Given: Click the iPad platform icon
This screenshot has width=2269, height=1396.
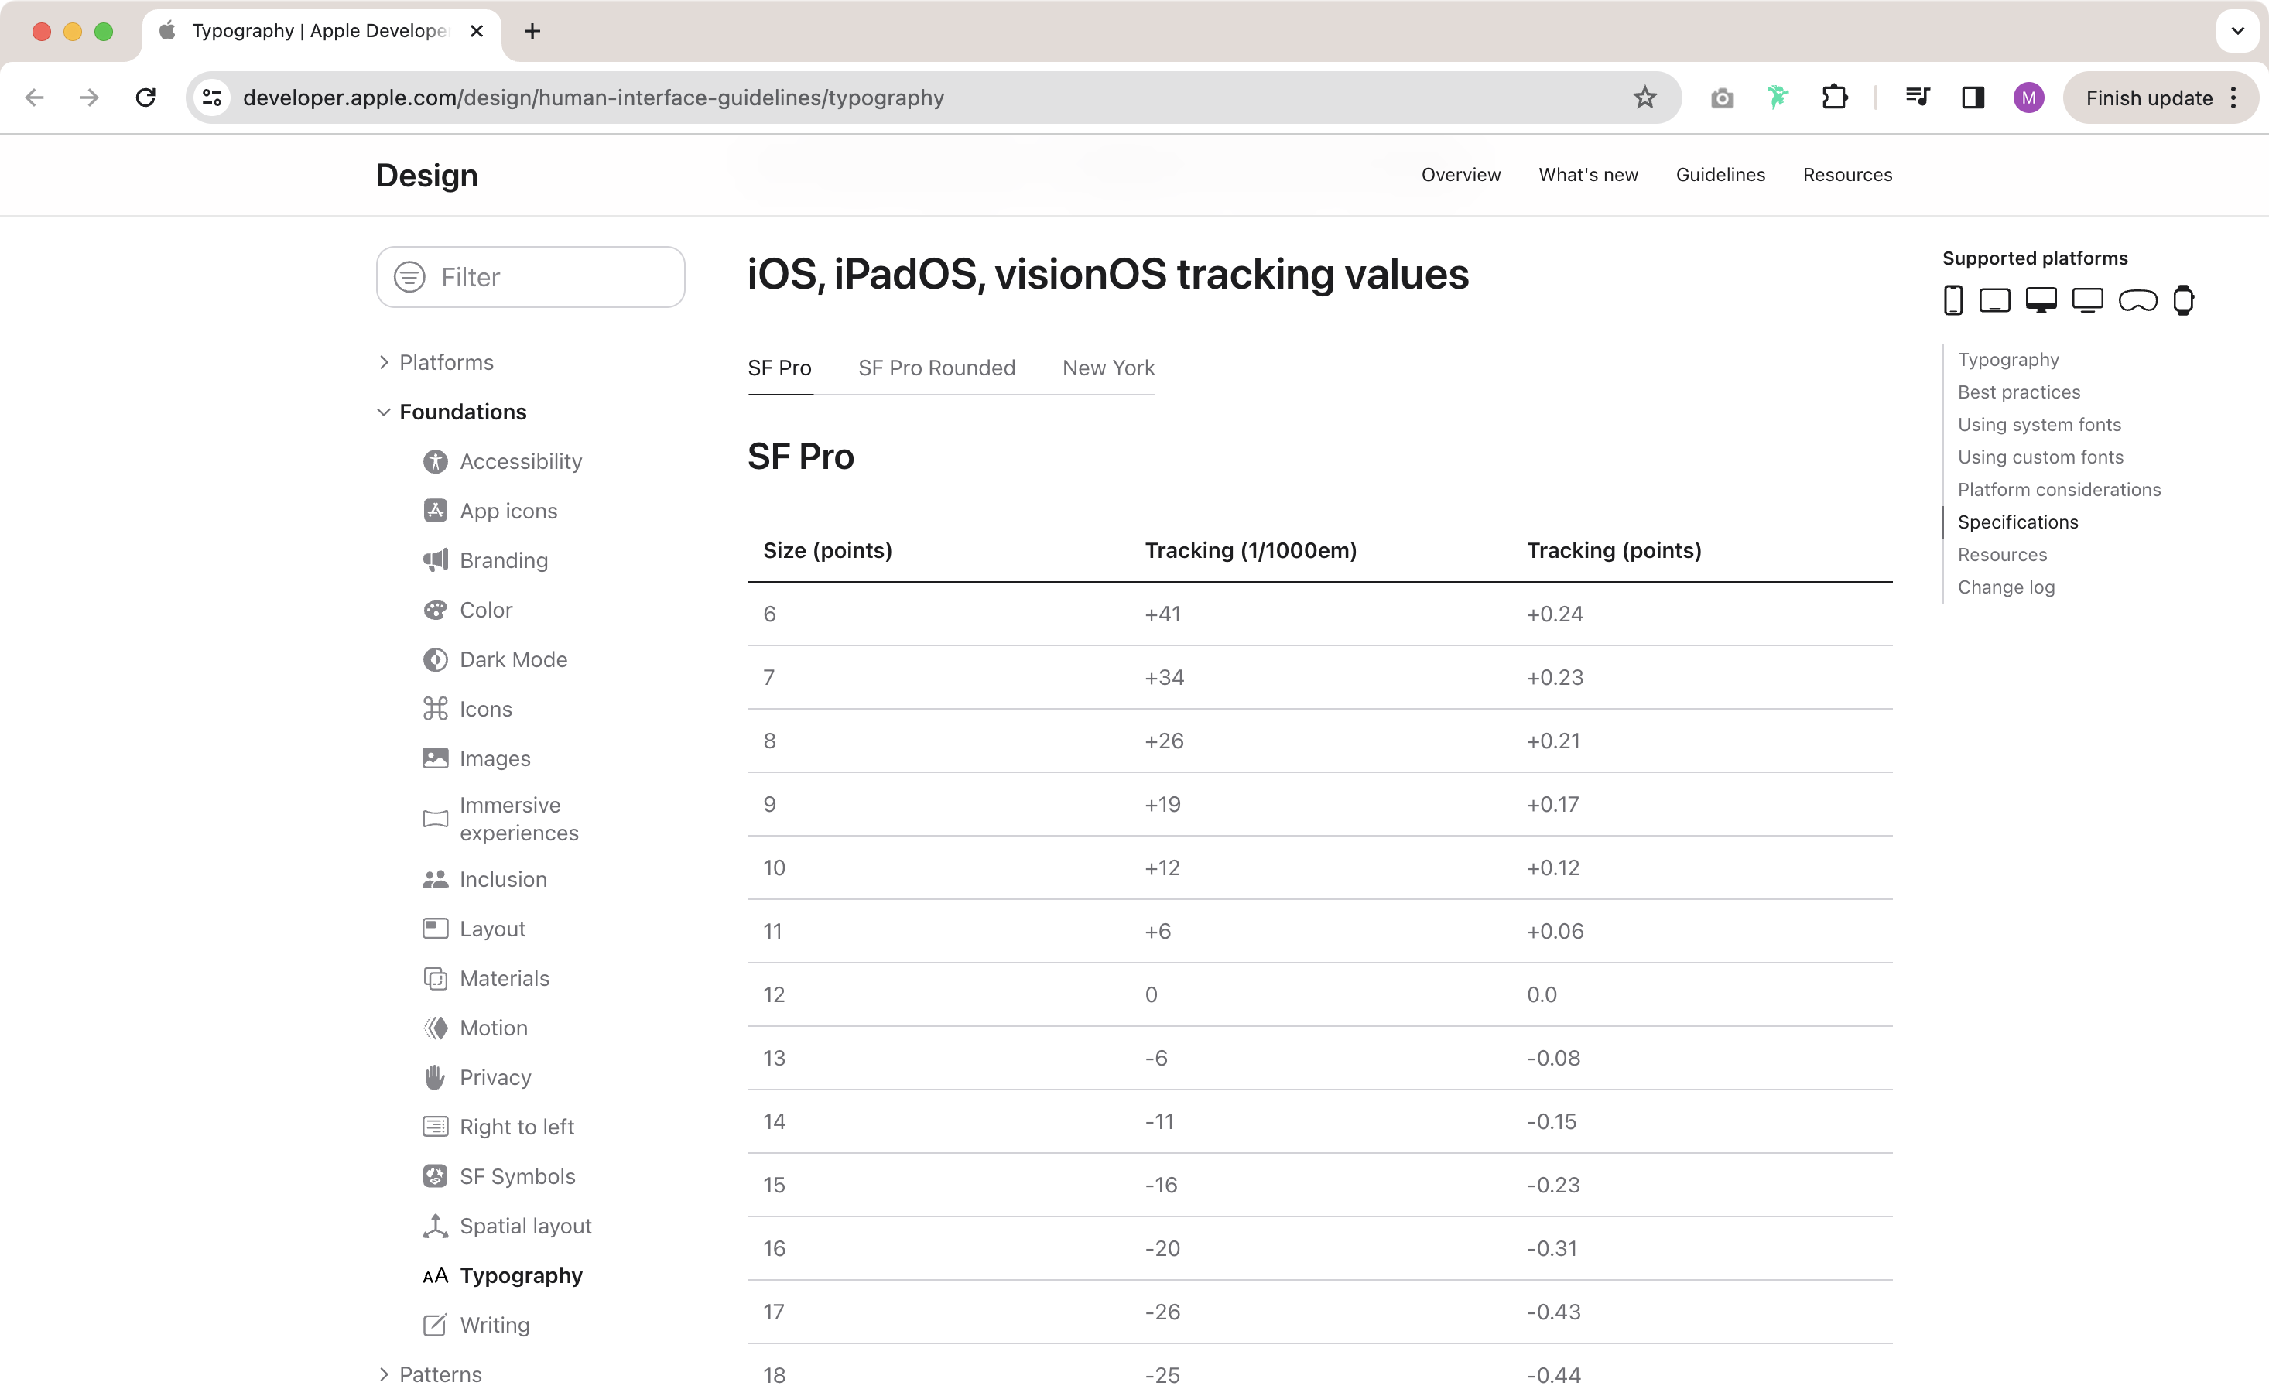Looking at the screenshot, I should (x=1995, y=301).
